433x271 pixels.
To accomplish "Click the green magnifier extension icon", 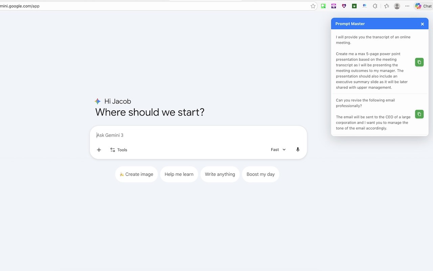I will [323, 6].
